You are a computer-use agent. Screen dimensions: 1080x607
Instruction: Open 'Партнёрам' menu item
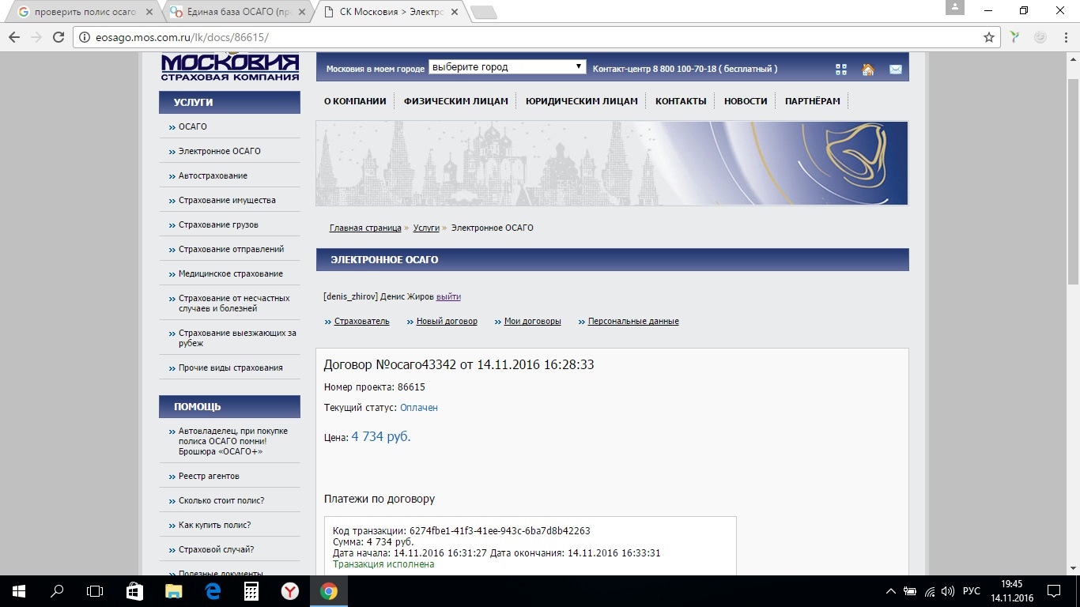(813, 101)
